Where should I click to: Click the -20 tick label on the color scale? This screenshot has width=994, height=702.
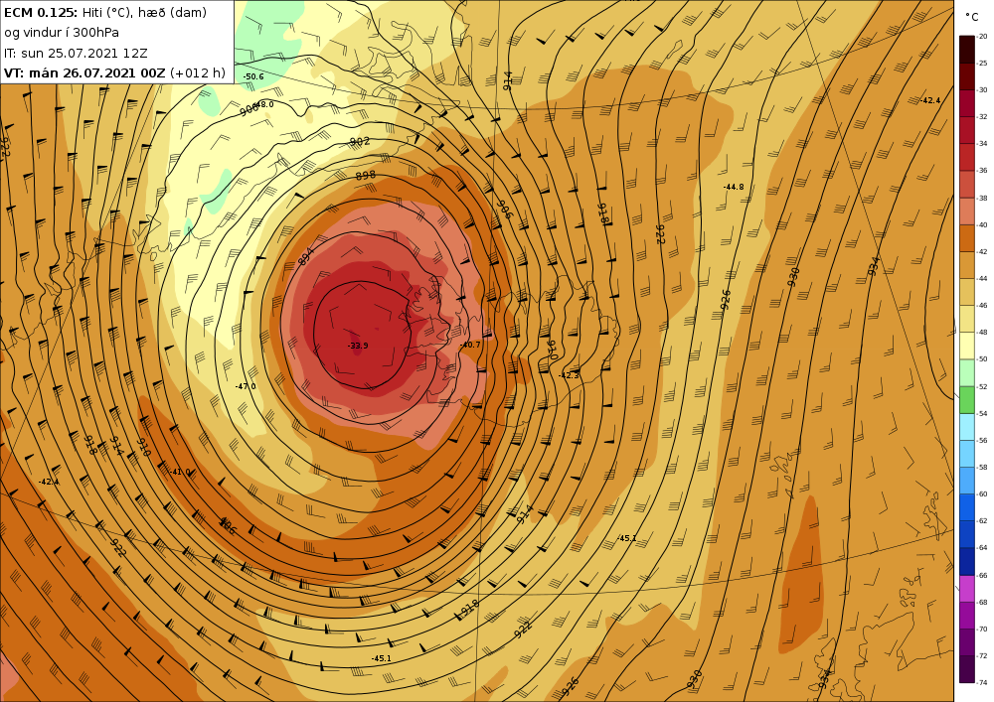pyautogui.click(x=983, y=36)
